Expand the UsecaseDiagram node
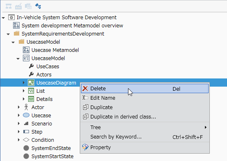Viewport: 227px width, 161px height. click(x=24, y=83)
